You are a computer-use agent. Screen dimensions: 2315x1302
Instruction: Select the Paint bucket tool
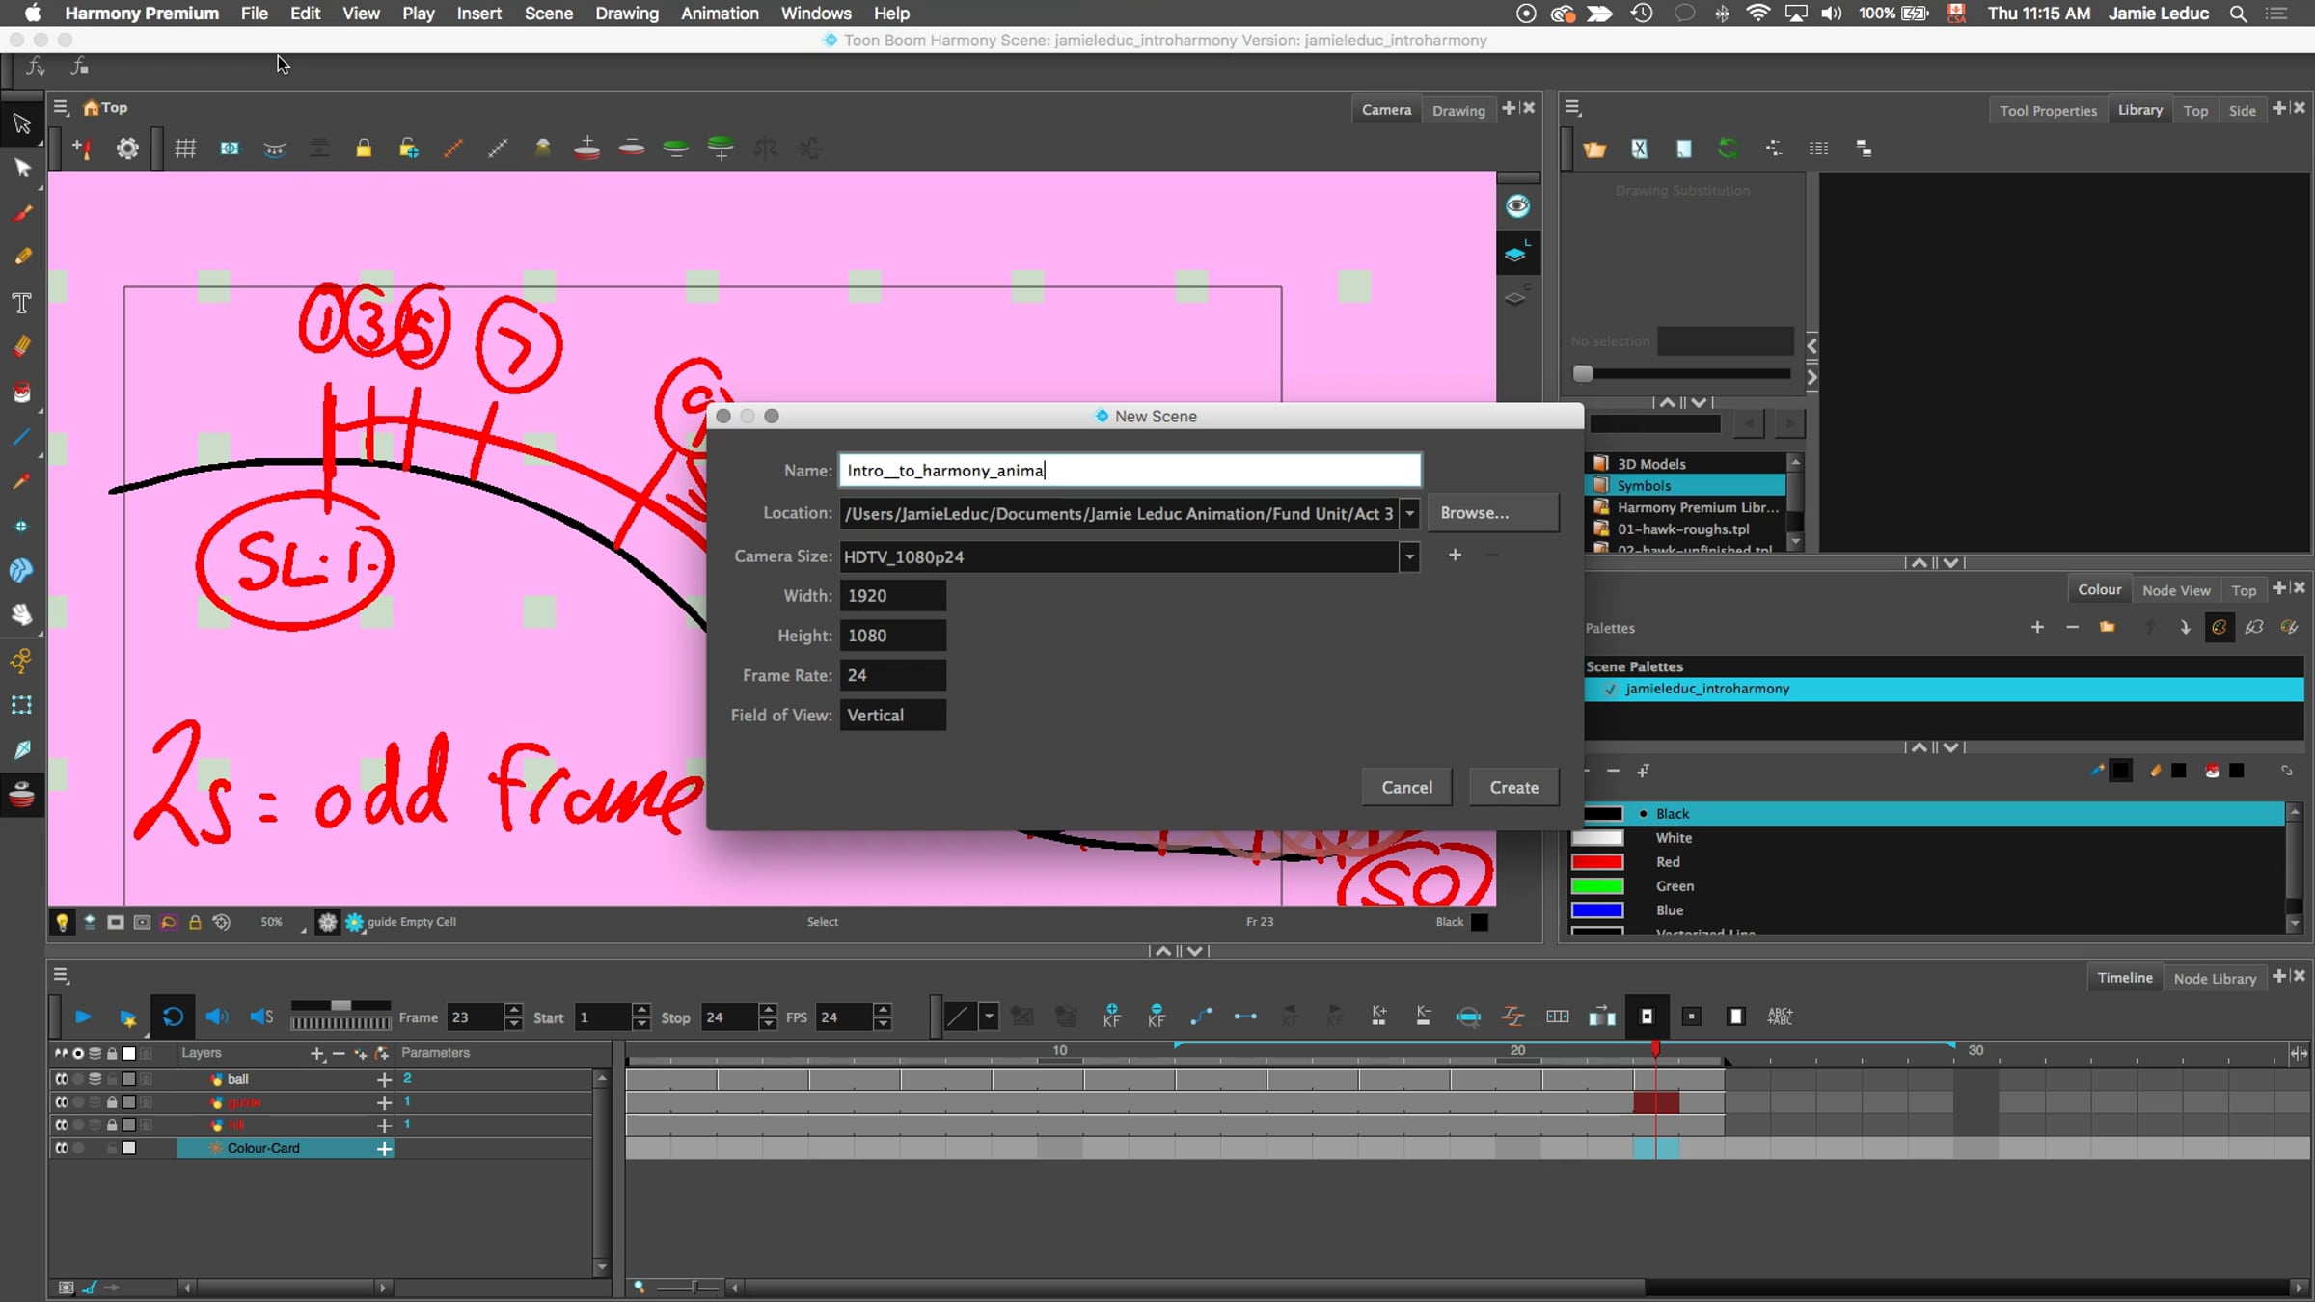click(x=21, y=393)
